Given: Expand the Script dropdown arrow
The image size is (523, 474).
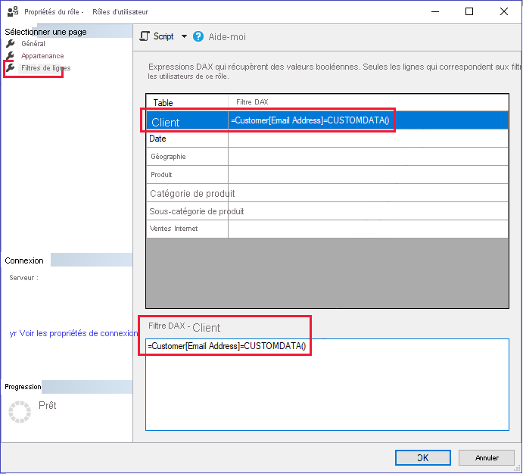Looking at the screenshot, I should 184,36.
